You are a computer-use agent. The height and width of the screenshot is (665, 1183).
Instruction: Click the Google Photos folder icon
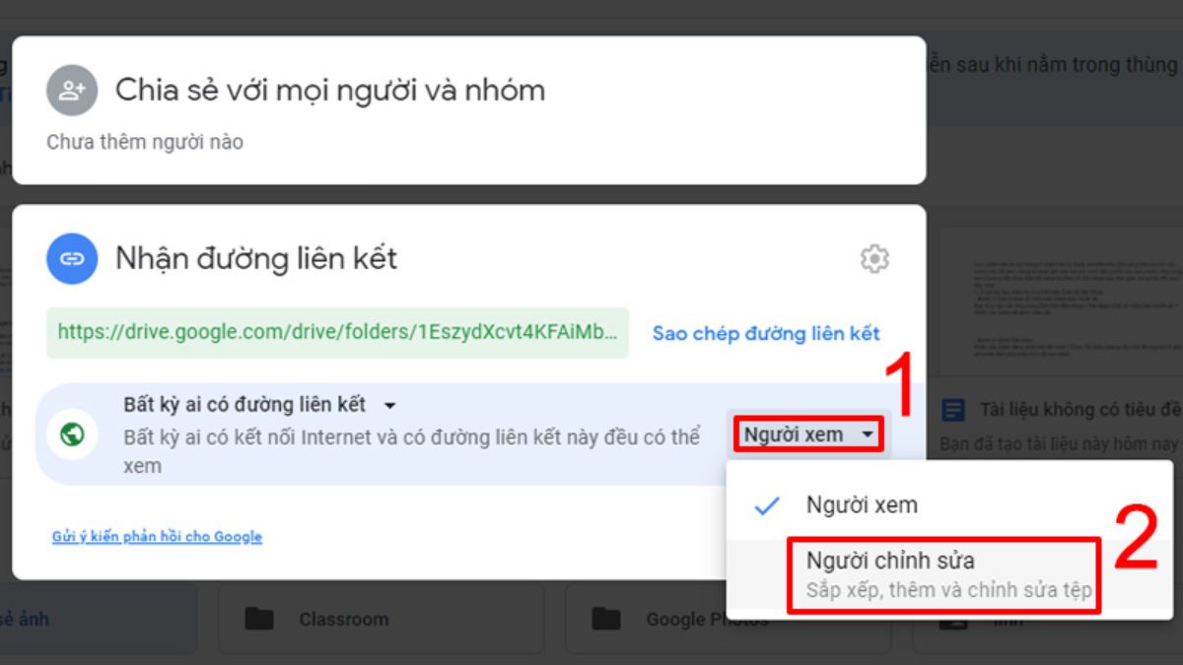pos(605,619)
